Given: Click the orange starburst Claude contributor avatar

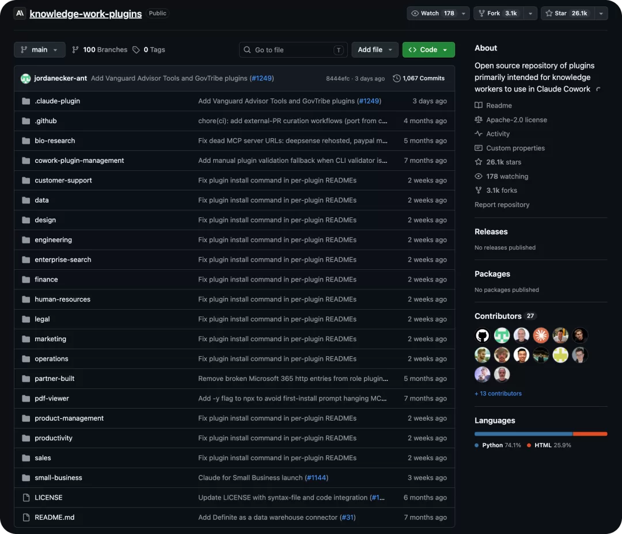Looking at the screenshot, I should (541, 335).
